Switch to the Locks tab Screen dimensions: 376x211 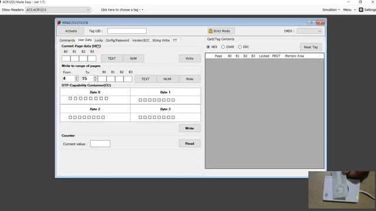pyautogui.click(x=99, y=40)
